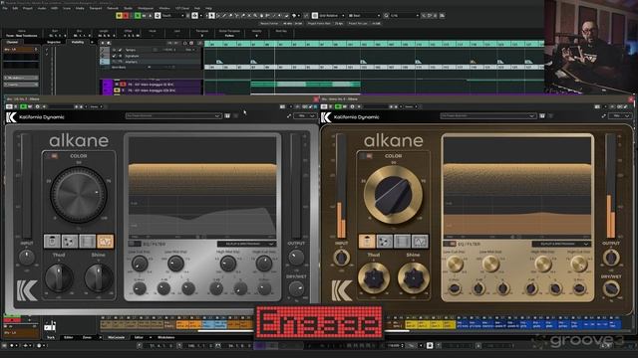Click yellow M mute-all toolbar button
Viewport: 638px width, 358px height.
119,16
